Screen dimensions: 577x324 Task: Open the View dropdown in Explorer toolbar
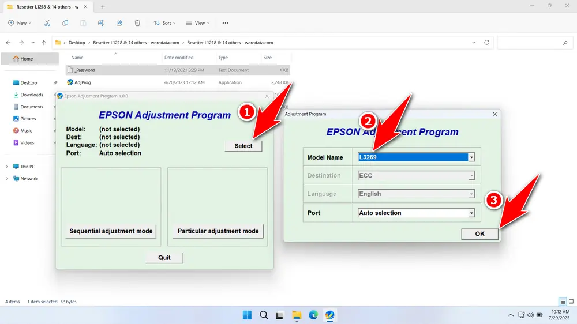click(x=198, y=23)
